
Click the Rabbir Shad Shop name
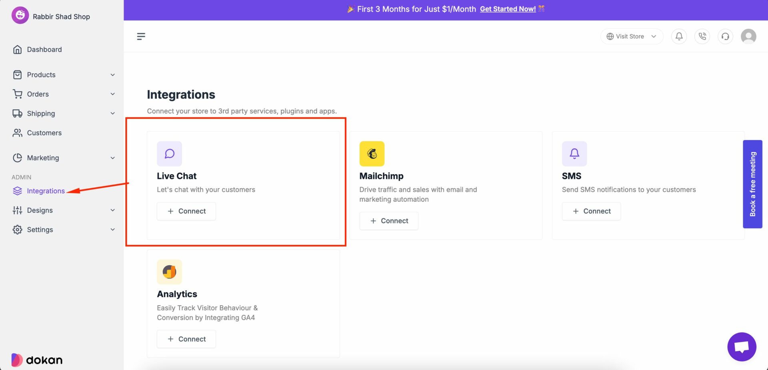tap(61, 16)
